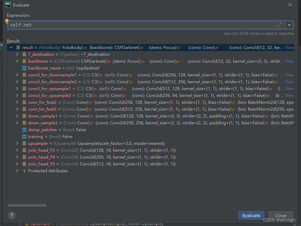This screenshot has height=226, width=301.
Task: Click primitive icon beside dump_patches
Action: click(24, 130)
